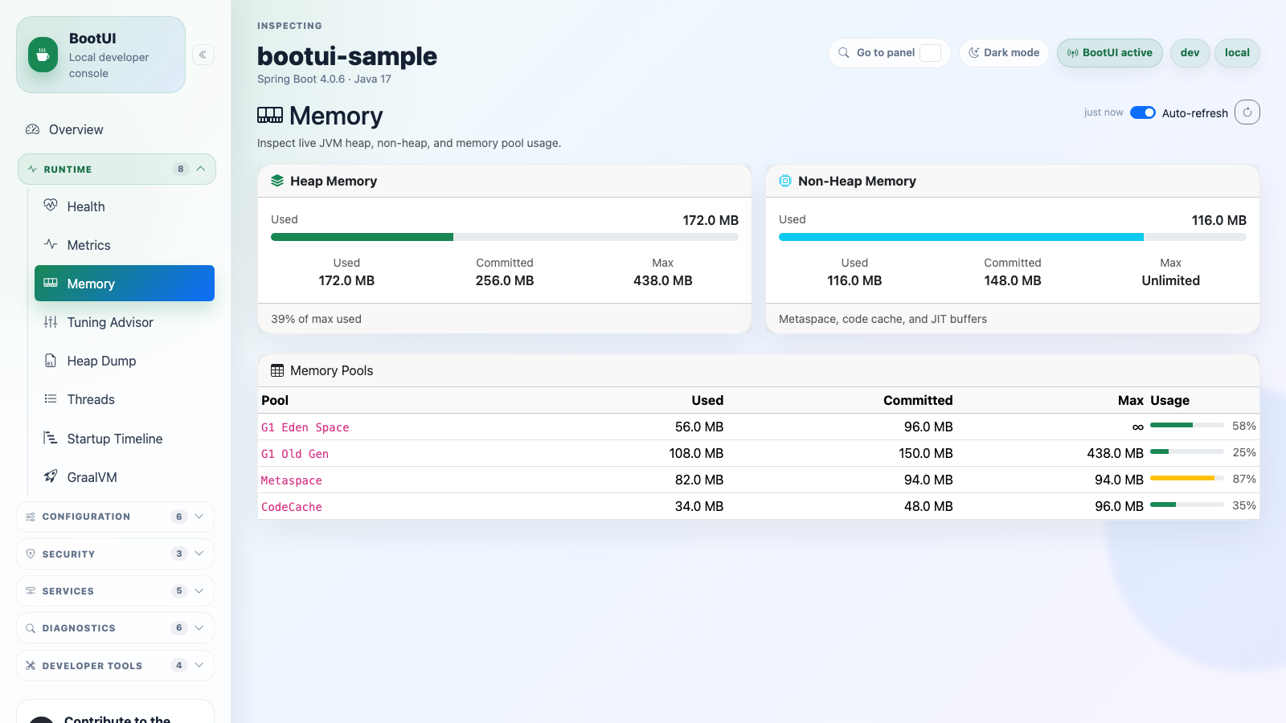Click the Runtime count badge 8
1286x723 pixels.
(x=181, y=169)
